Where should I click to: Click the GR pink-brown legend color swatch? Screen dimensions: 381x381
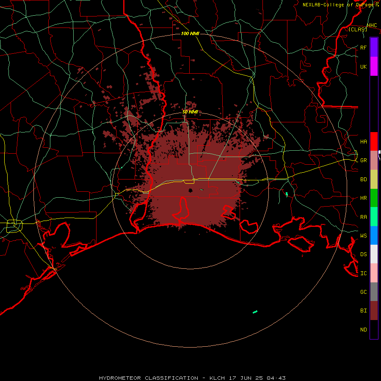point(374,160)
